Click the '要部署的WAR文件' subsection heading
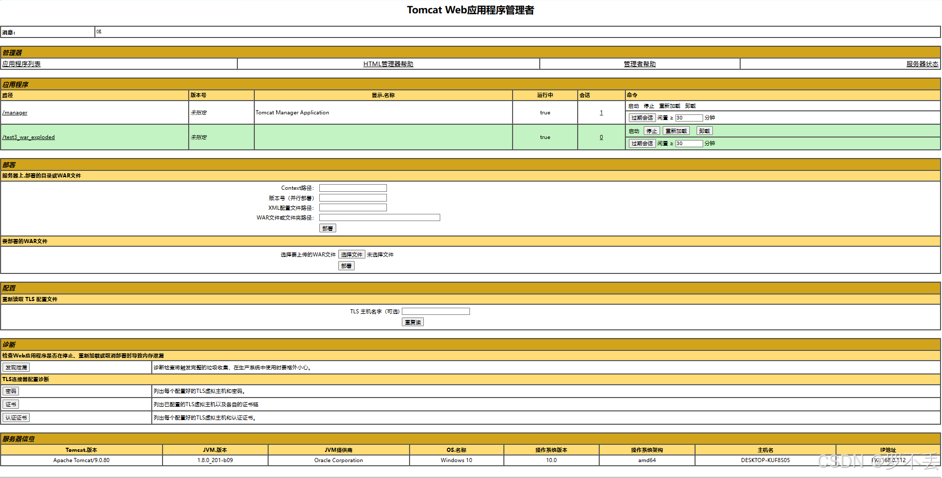Image resolution: width=942 pixels, height=478 pixels. [25, 242]
